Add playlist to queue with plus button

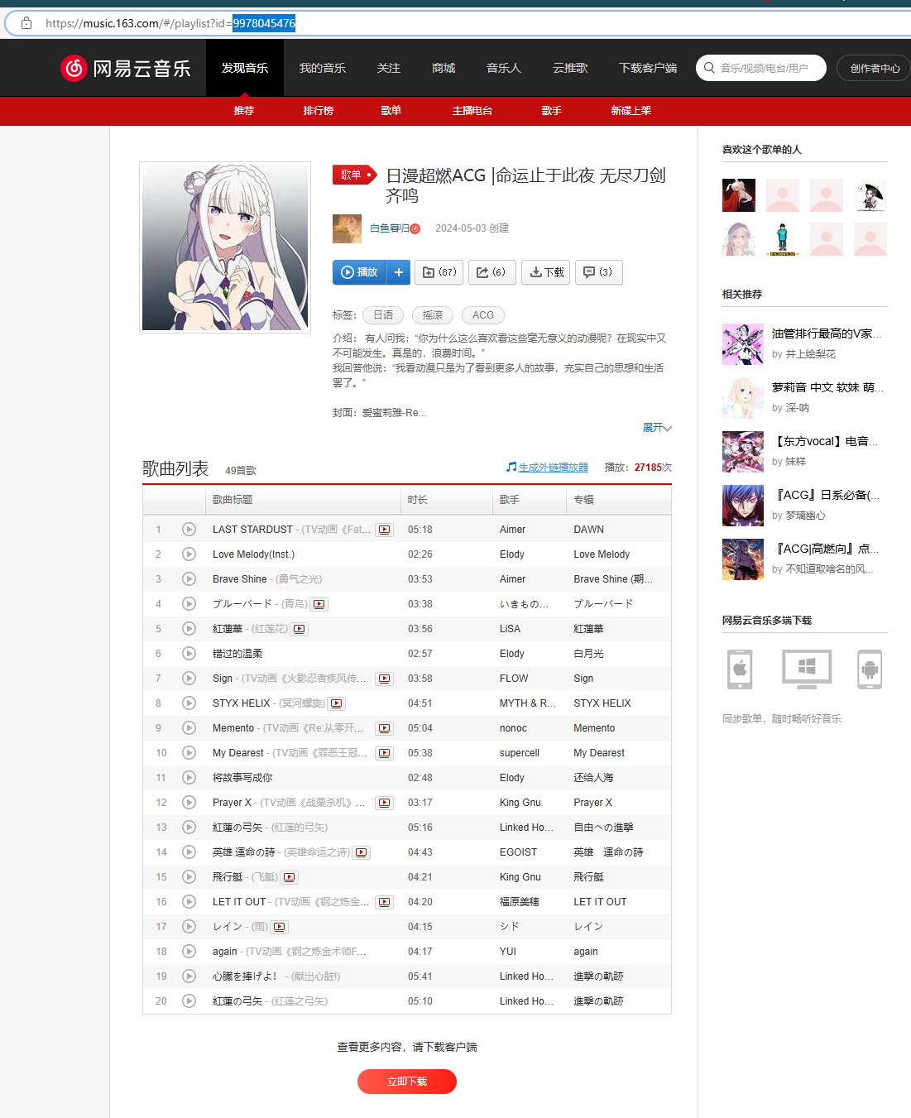point(399,272)
